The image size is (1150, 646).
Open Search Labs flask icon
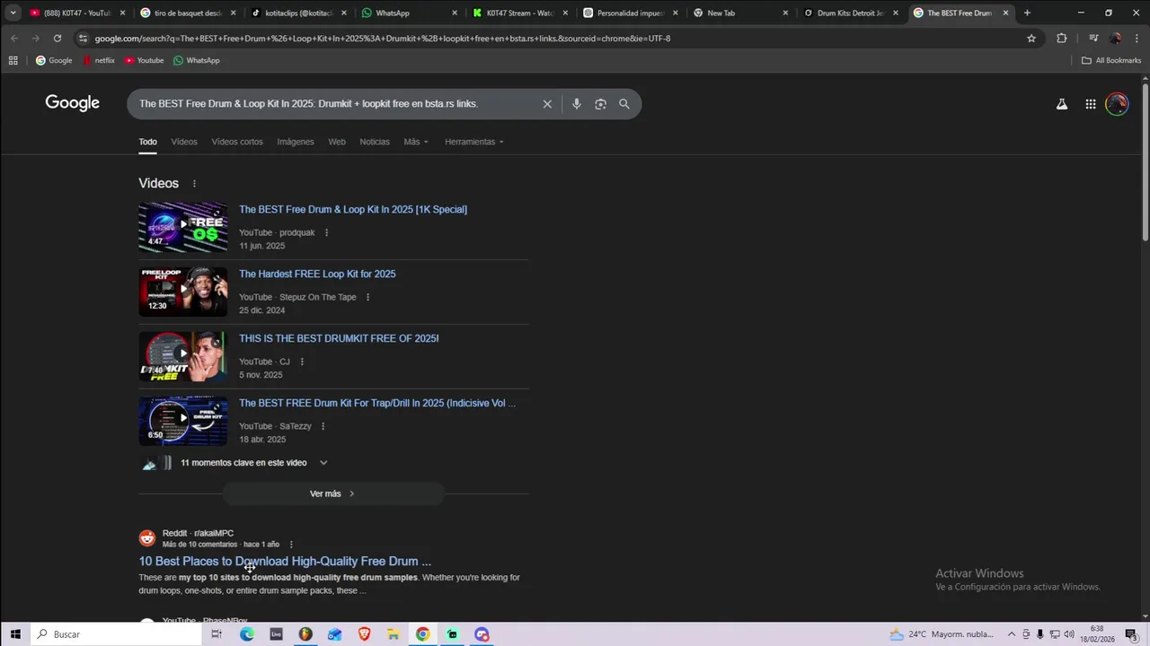click(1062, 104)
